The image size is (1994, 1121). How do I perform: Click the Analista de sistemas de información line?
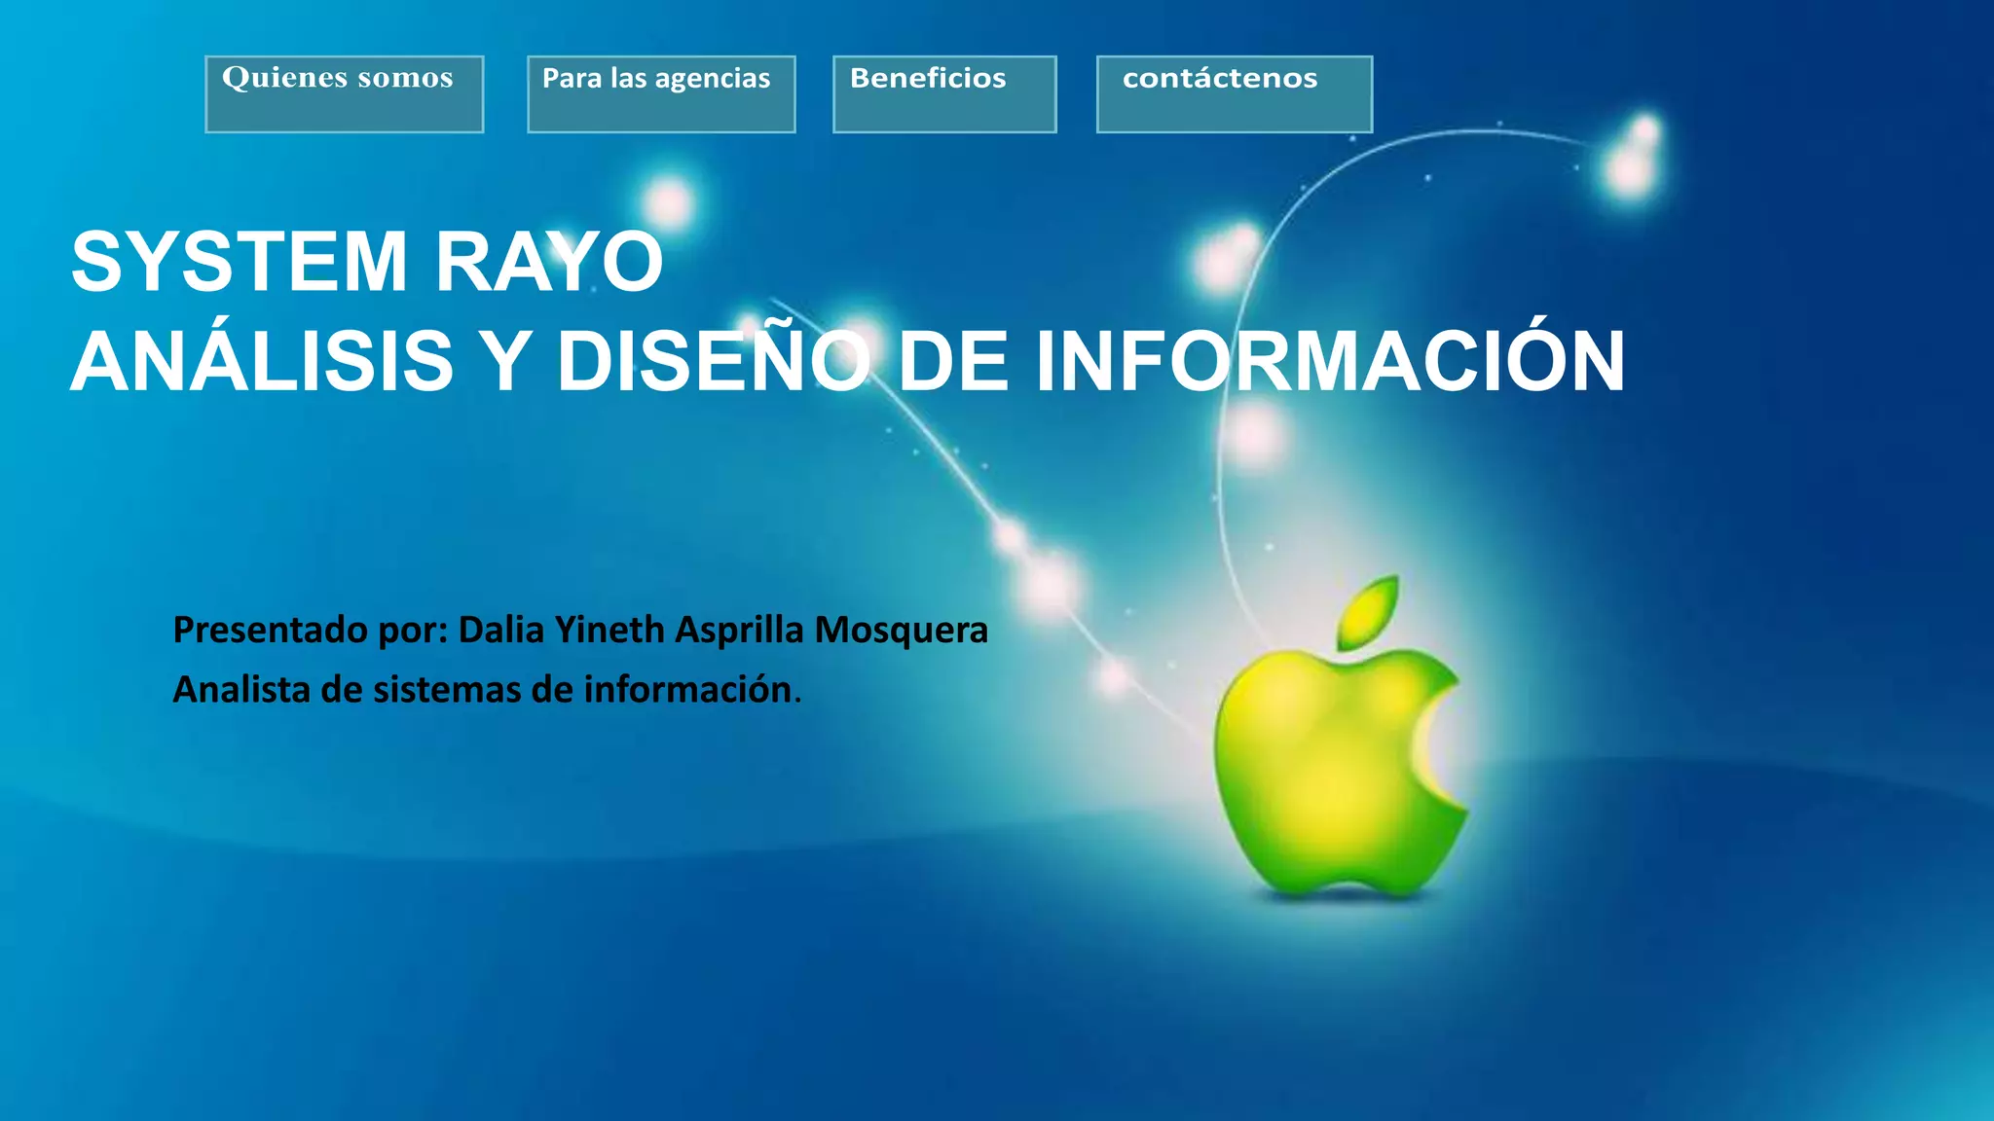click(487, 690)
